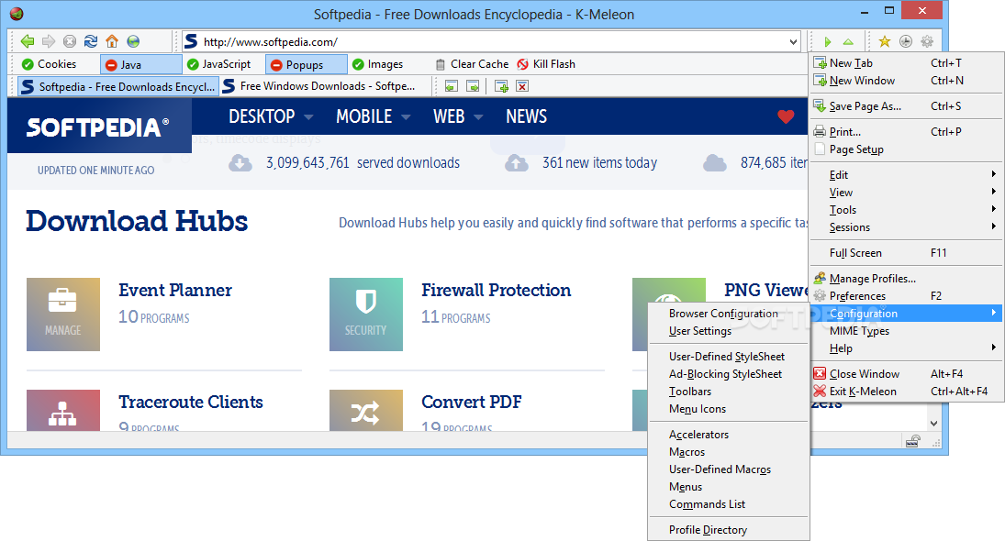Expand the Help submenu

coord(907,348)
